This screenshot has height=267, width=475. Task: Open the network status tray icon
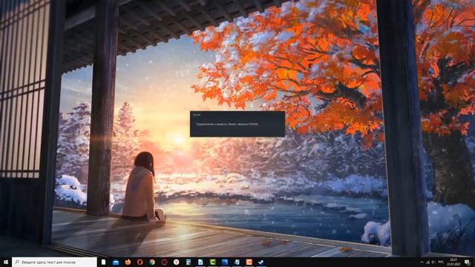point(428,262)
